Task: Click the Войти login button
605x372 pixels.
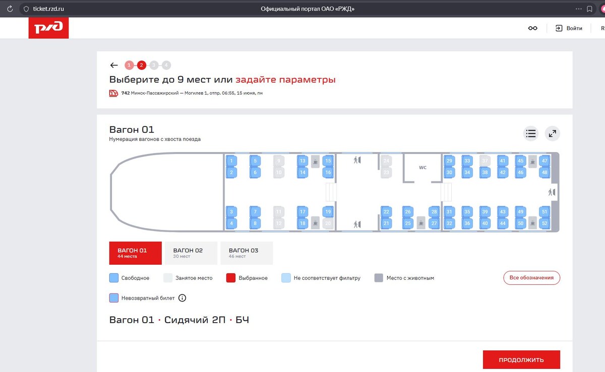Action: click(x=569, y=28)
